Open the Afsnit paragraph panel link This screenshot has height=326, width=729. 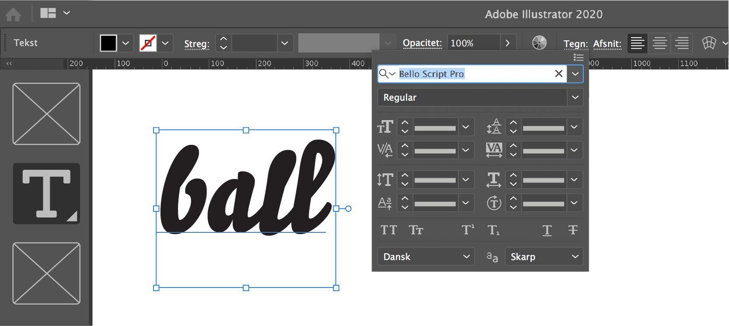pos(607,44)
